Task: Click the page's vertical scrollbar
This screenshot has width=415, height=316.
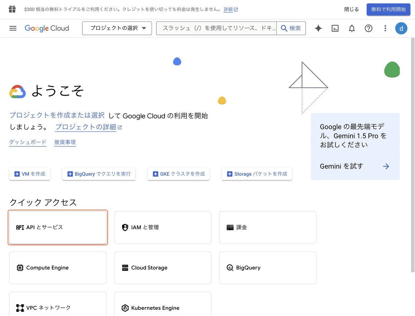Action: tap(413, 155)
